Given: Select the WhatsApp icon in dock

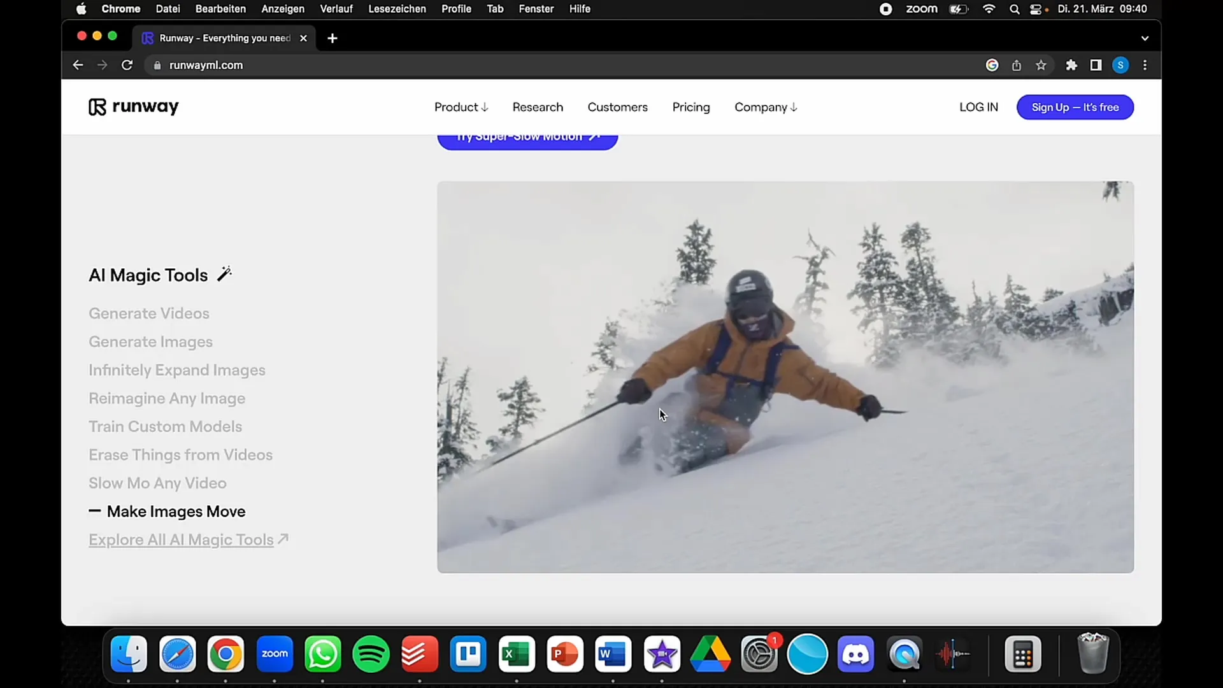Looking at the screenshot, I should (x=322, y=654).
